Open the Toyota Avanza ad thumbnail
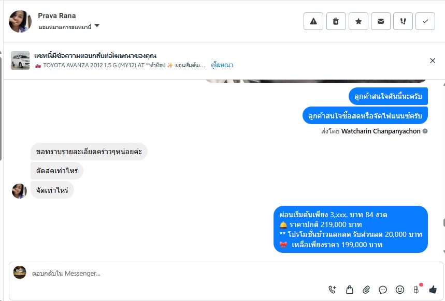The width and height of the screenshot is (445, 301). click(x=20, y=61)
